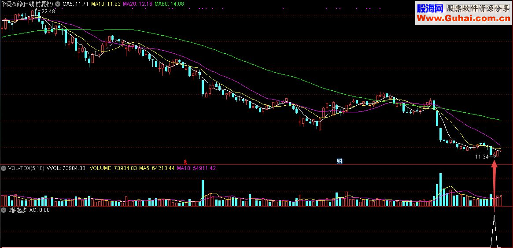Viewport: 513px width, 248px height.
Task: Open the 0轴起步 panel dropdown chevron
Action: (4, 210)
